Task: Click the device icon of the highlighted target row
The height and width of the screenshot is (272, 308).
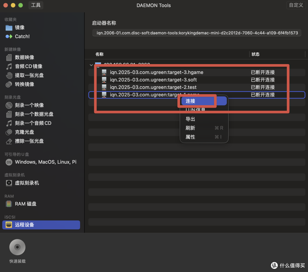Action: point(104,95)
